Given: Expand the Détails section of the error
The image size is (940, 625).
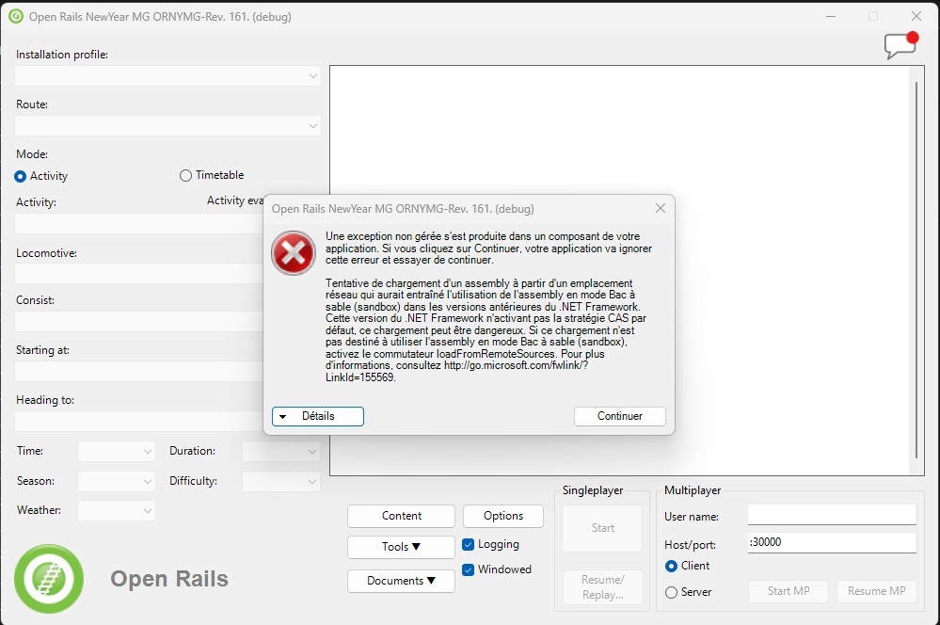Looking at the screenshot, I should [318, 416].
